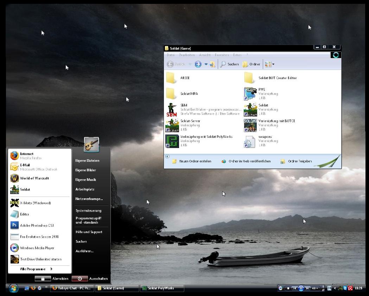The height and width of the screenshot is (296, 369).
Task: Open the SBM Soldat Bot Maker icon
Action: tap(172, 110)
